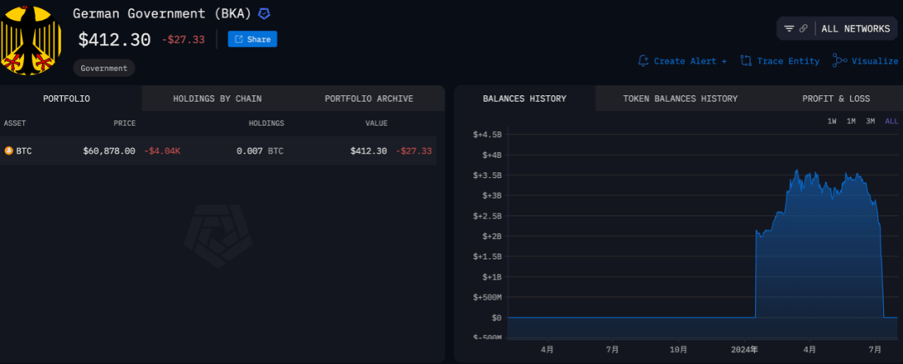
Task: Click the Trace Entity icon
Action: pos(746,61)
